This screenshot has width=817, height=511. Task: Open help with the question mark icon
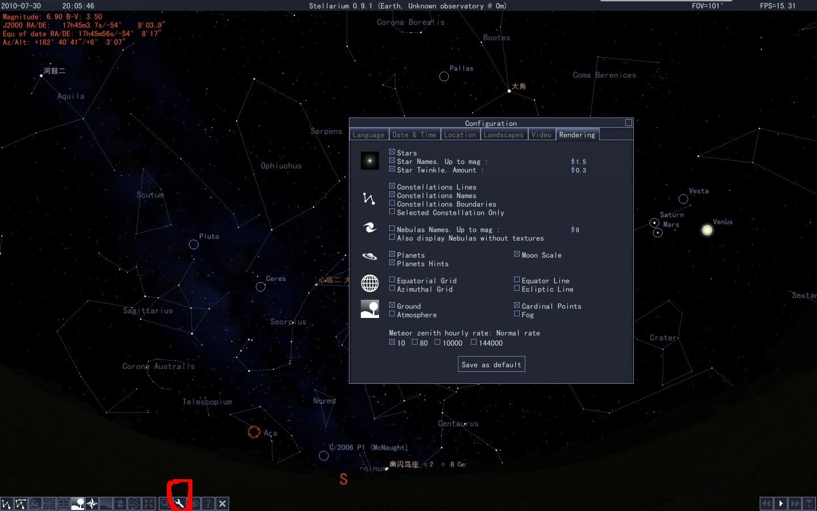coord(208,504)
